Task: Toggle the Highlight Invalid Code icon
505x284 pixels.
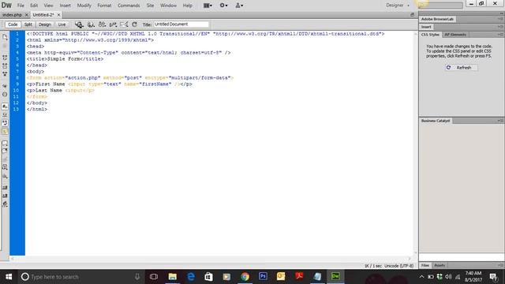Action: [5, 114]
